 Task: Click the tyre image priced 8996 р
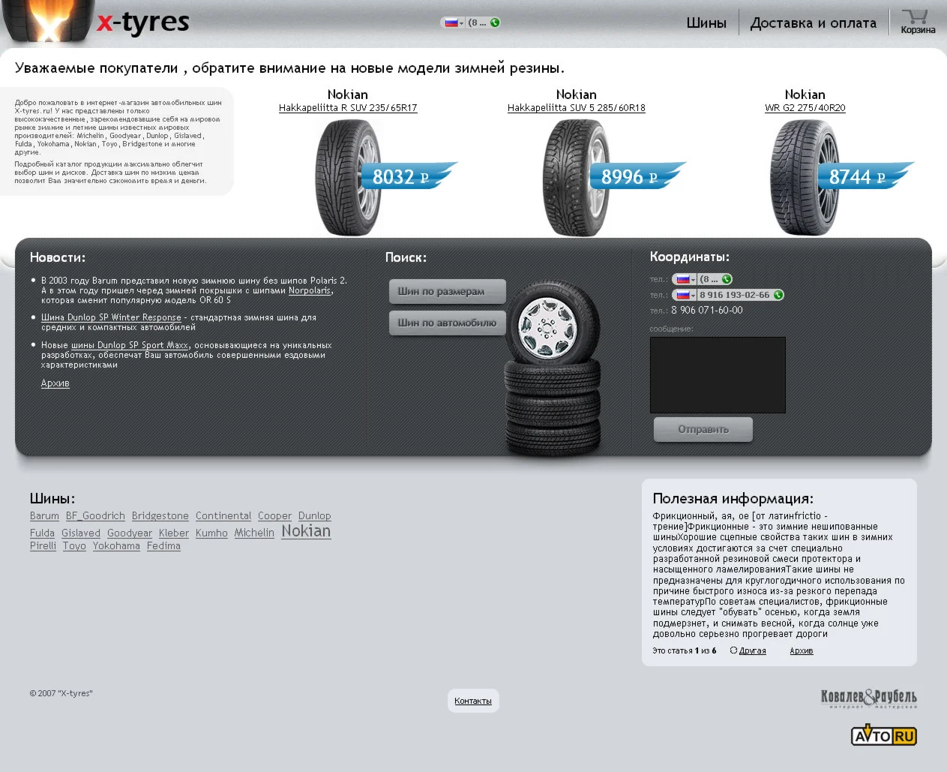pos(576,177)
